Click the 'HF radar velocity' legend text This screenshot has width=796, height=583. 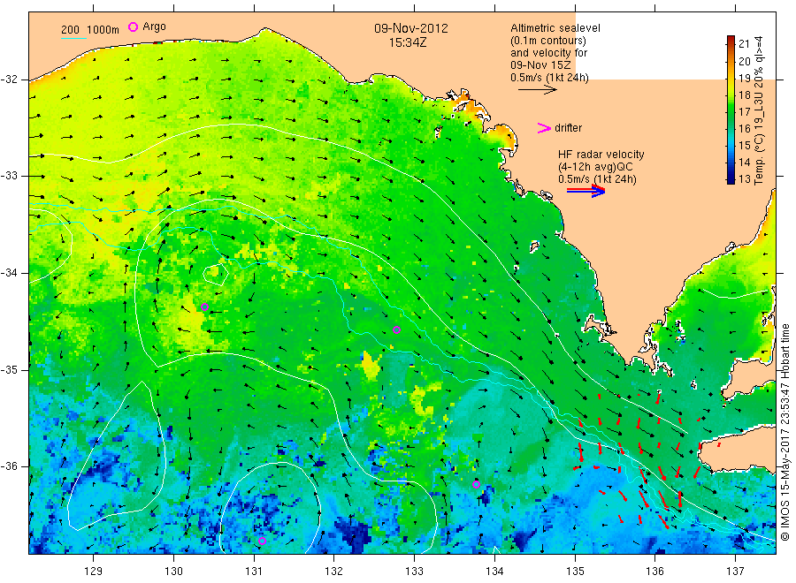pyautogui.click(x=601, y=154)
